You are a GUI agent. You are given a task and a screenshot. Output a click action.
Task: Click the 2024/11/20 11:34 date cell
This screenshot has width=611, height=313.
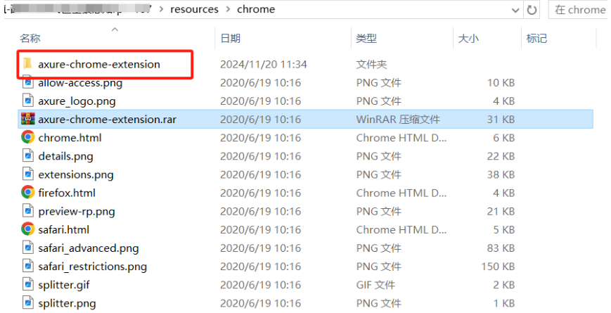(264, 64)
